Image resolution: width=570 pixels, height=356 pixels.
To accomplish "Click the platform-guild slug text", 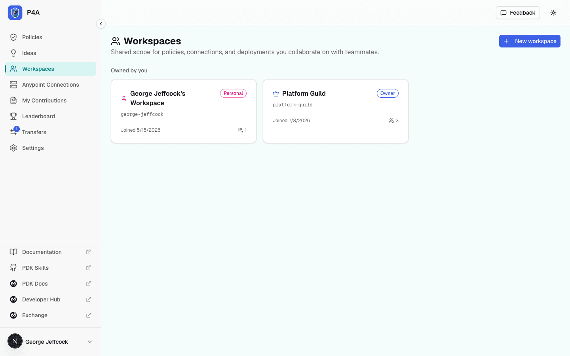I will pos(293,105).
